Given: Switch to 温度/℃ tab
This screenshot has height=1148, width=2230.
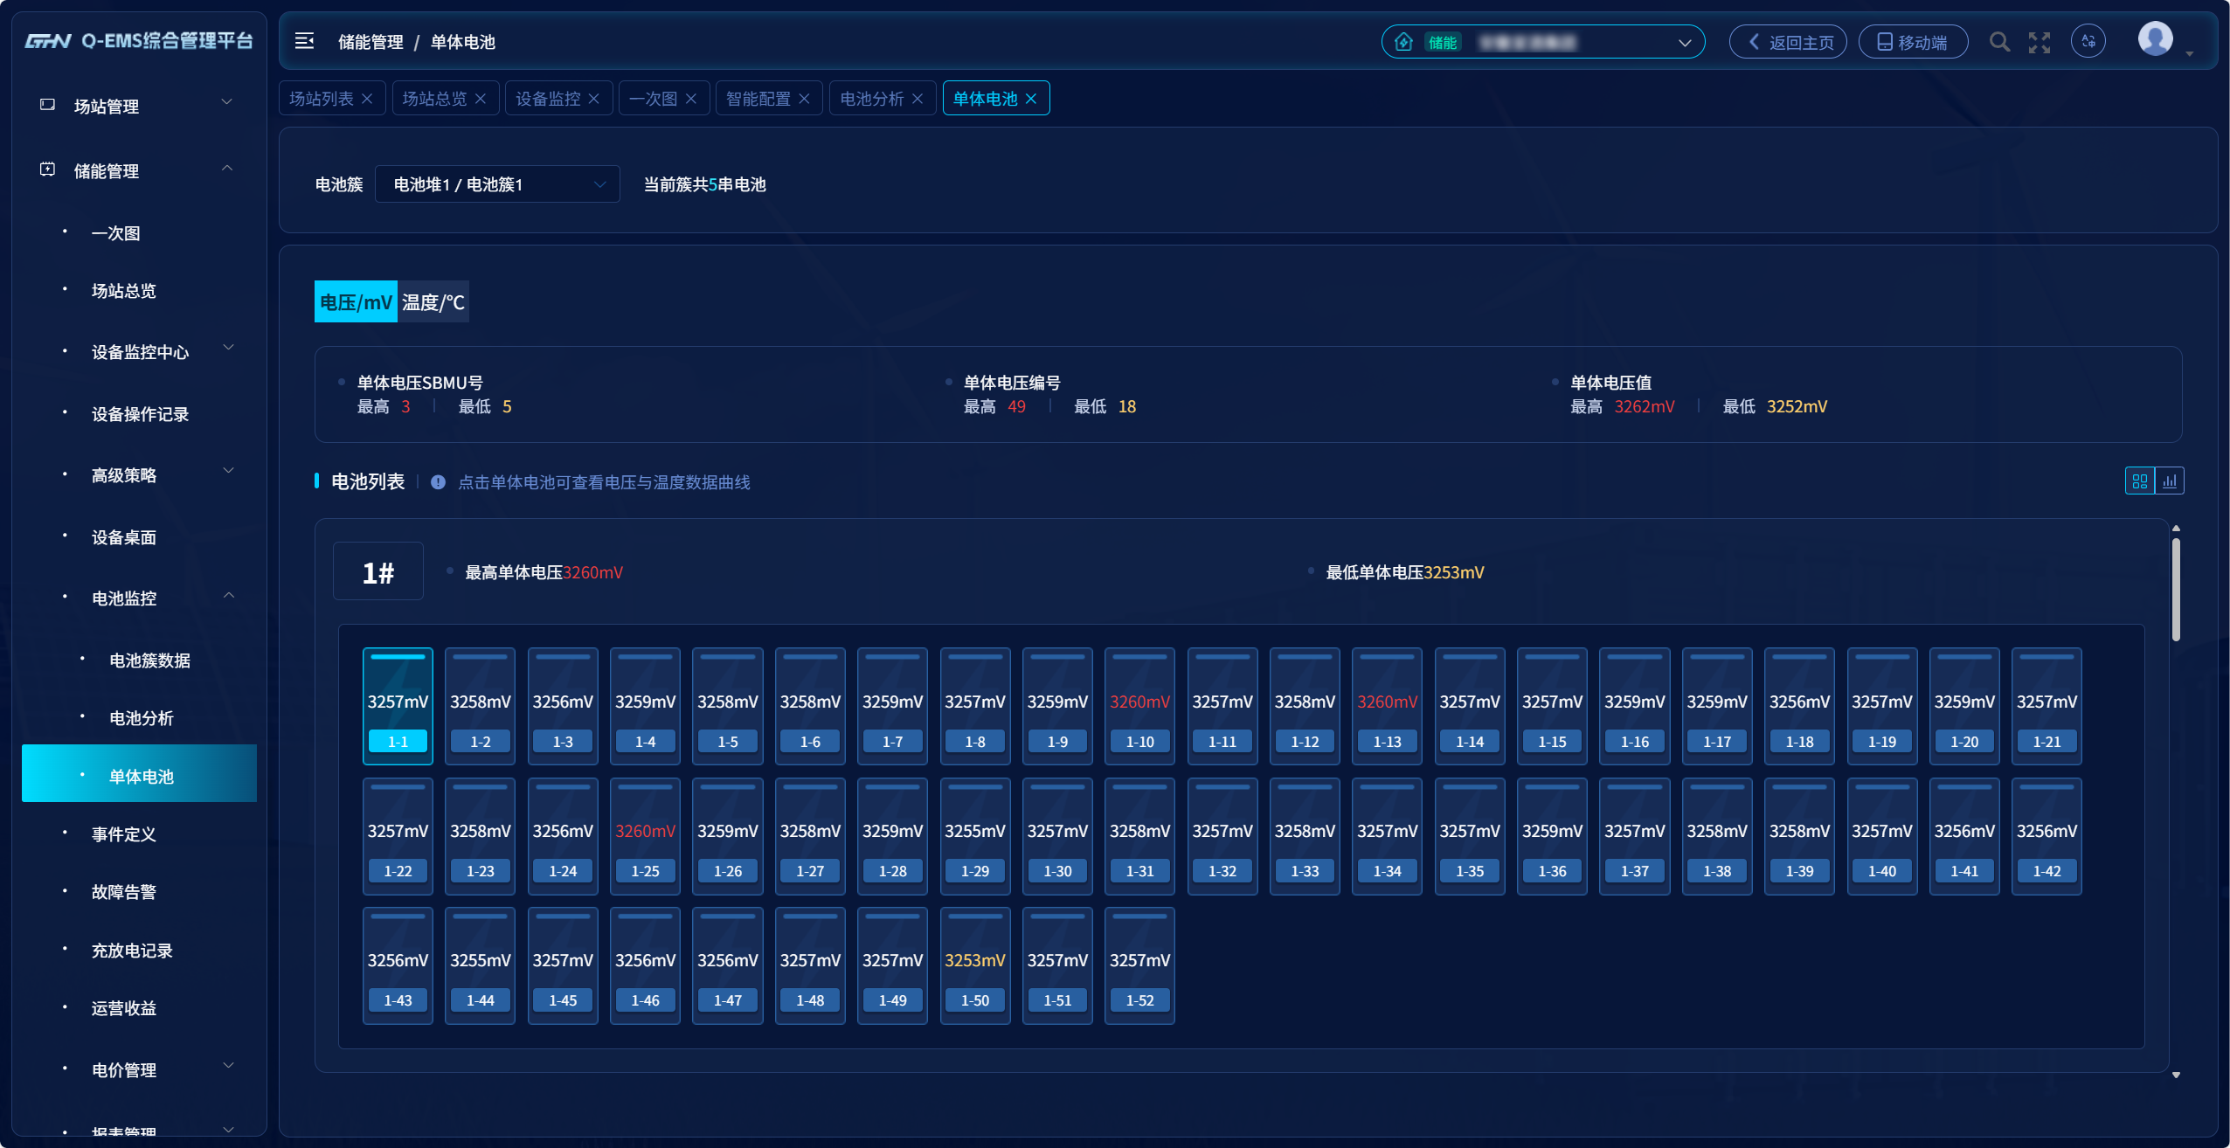Looking at the screenshot, I should 433,301.
